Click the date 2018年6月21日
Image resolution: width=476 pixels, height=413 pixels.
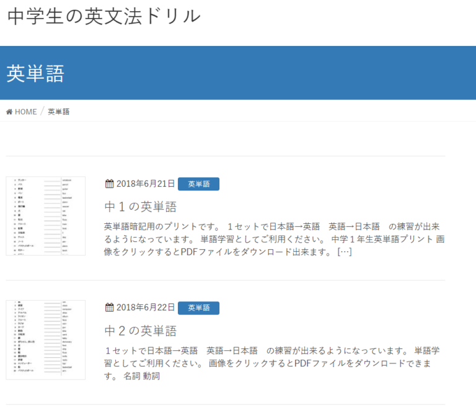146,184
